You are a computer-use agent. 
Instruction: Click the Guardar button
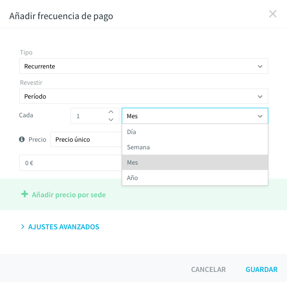tap(262, 270)
